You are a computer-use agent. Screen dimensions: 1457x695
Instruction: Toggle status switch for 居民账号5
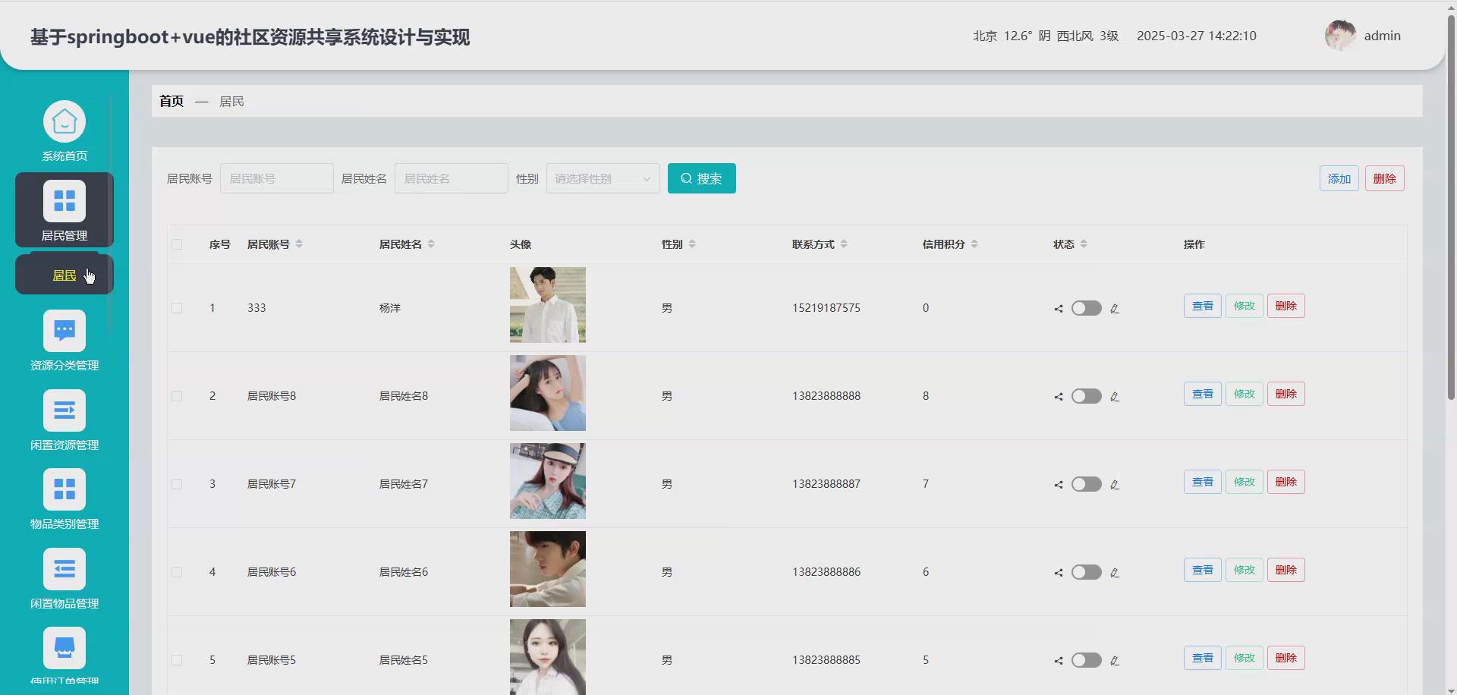click(1086, 660)
